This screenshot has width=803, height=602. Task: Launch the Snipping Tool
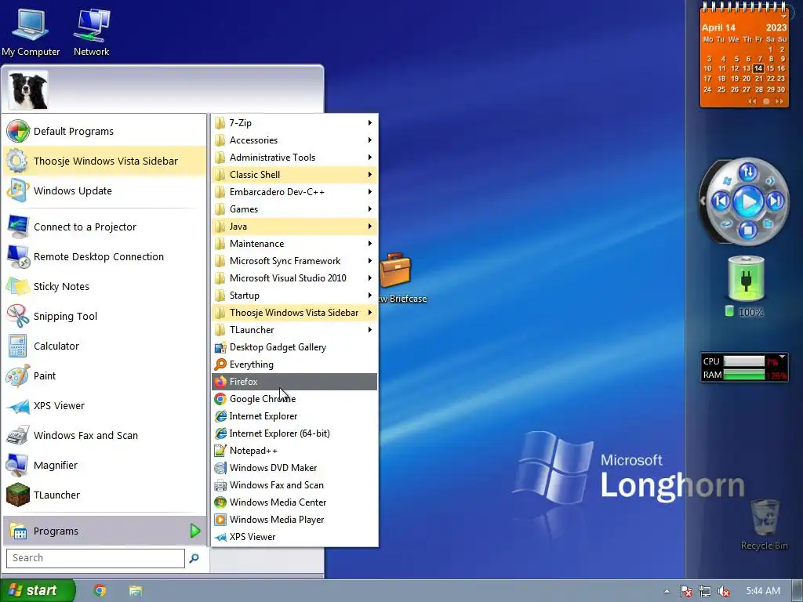point(104,316)
